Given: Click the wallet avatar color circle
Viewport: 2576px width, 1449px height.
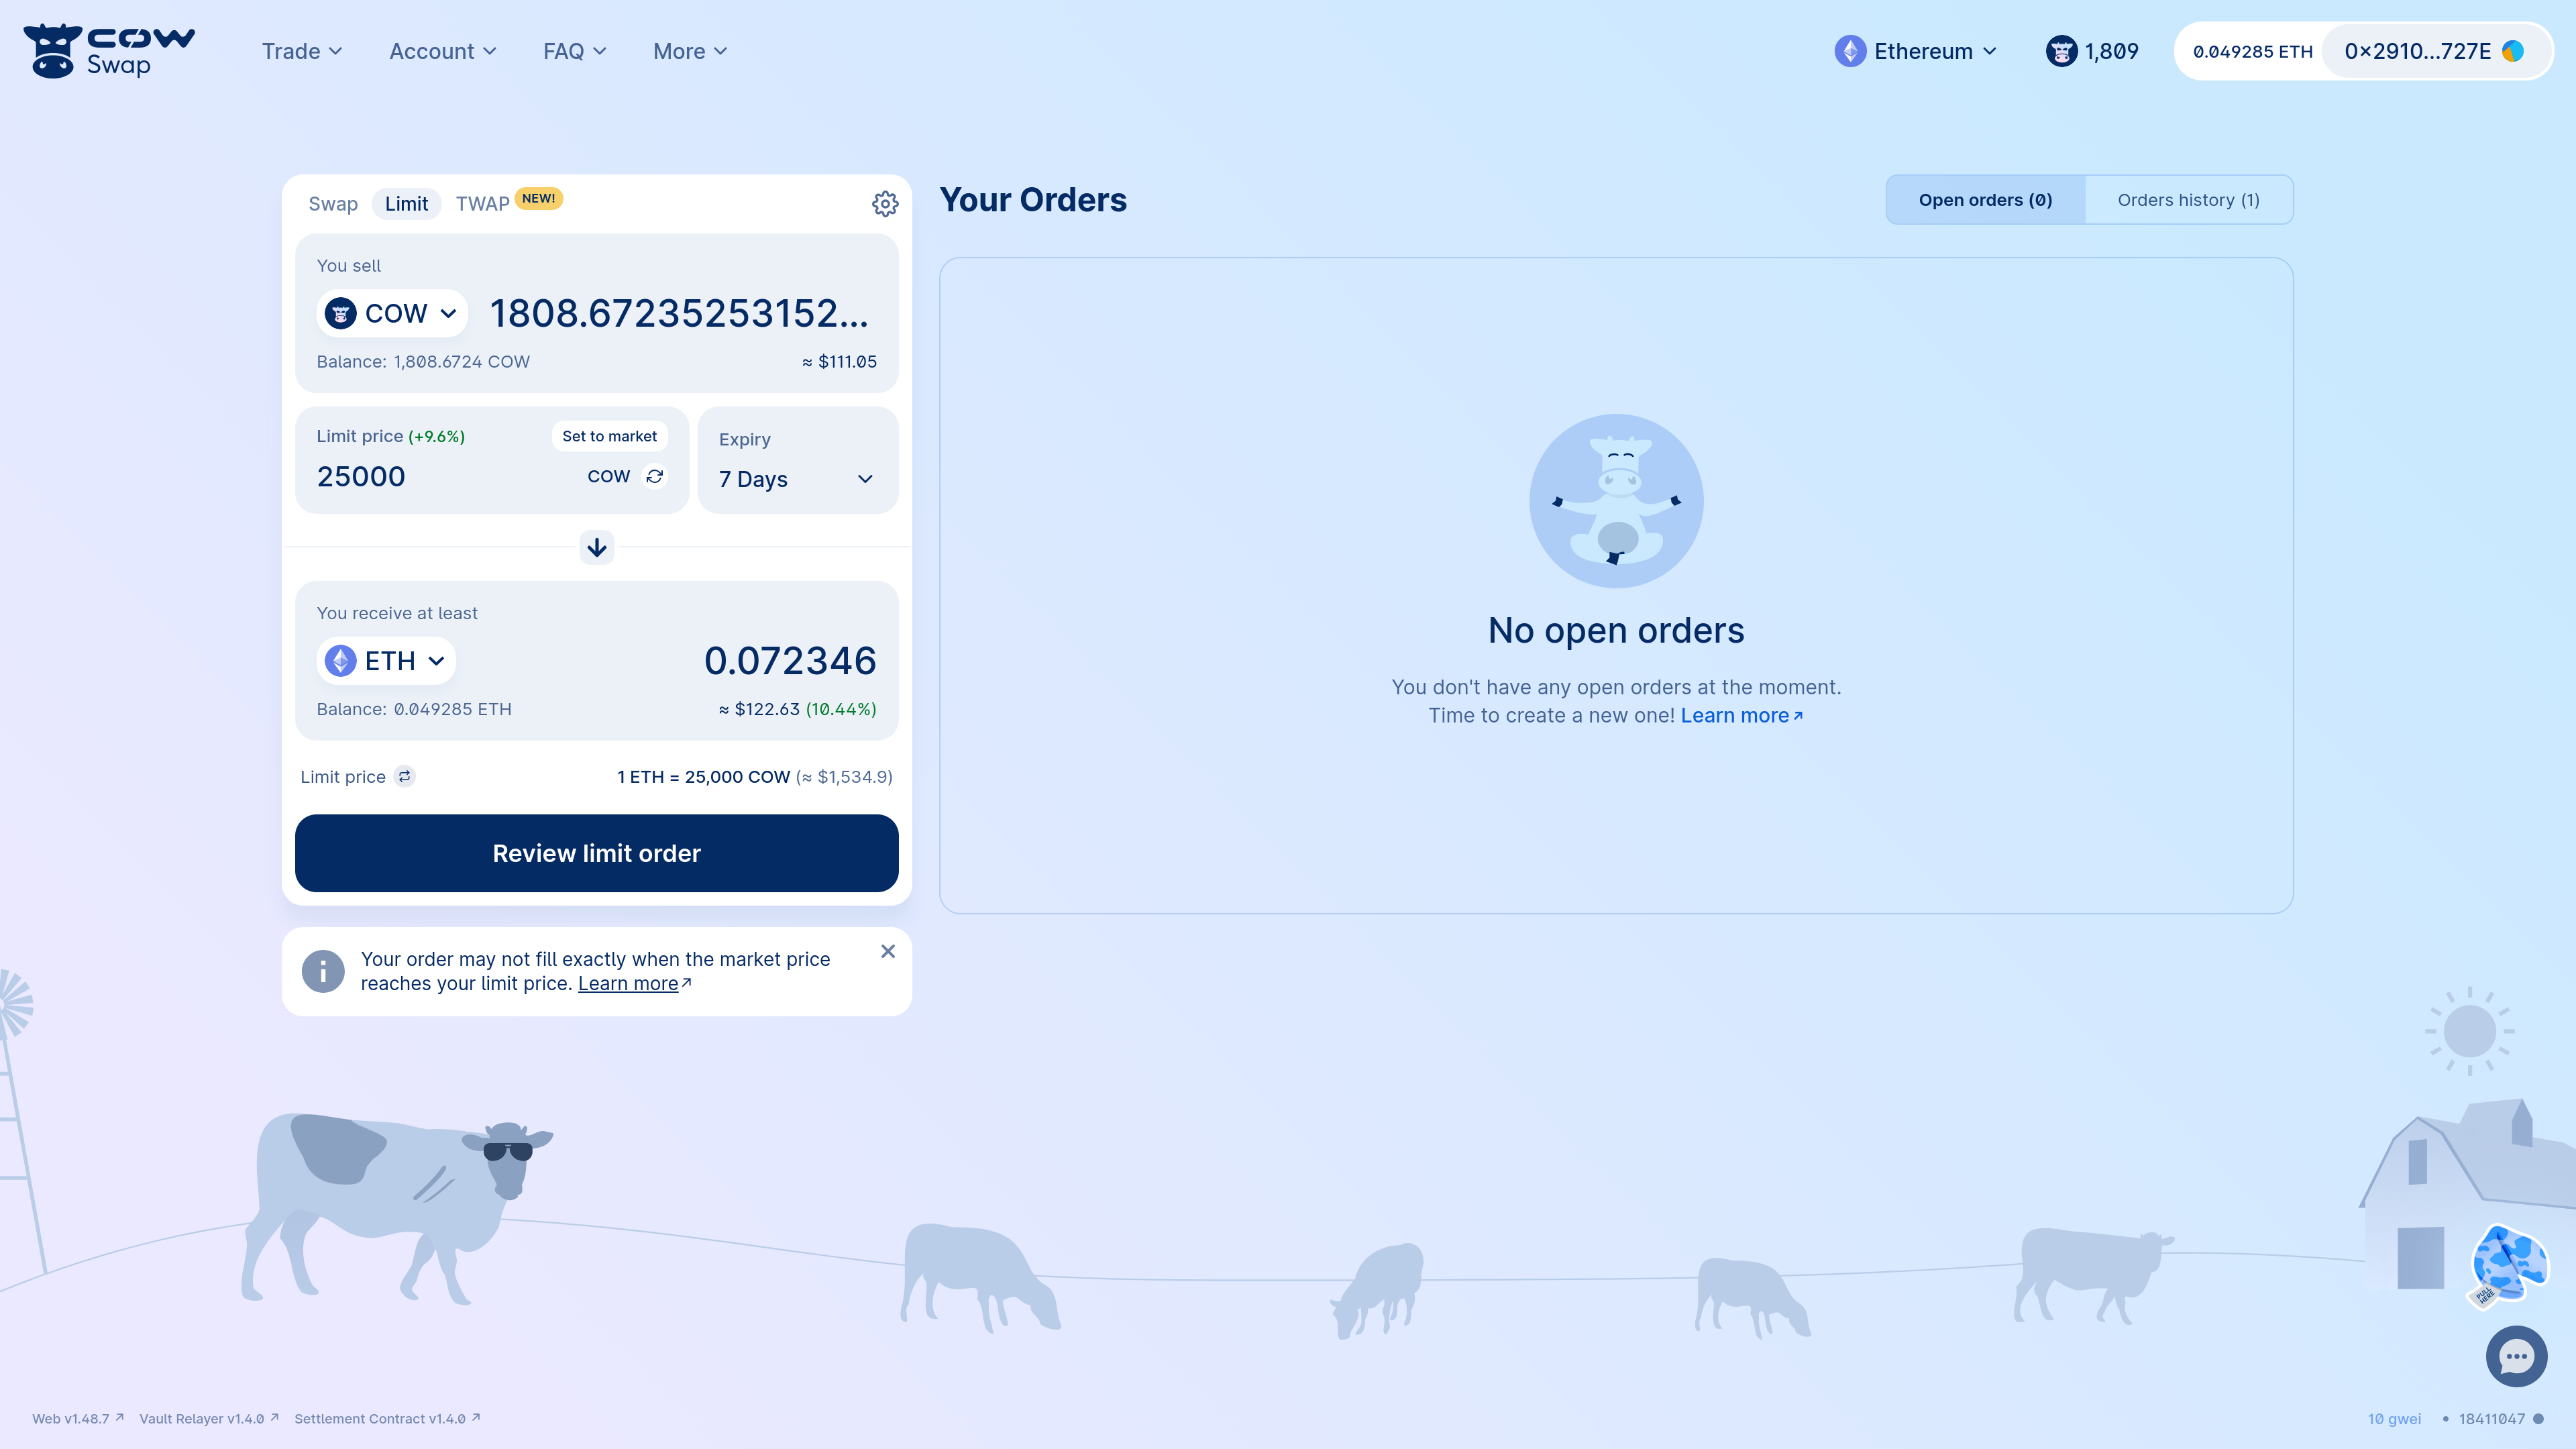Looking at the screenshot, I should pos(2516,50).
